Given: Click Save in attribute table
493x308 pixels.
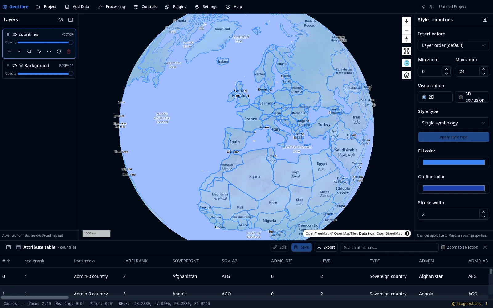Looking at the screenshot, I should point(301,247).
